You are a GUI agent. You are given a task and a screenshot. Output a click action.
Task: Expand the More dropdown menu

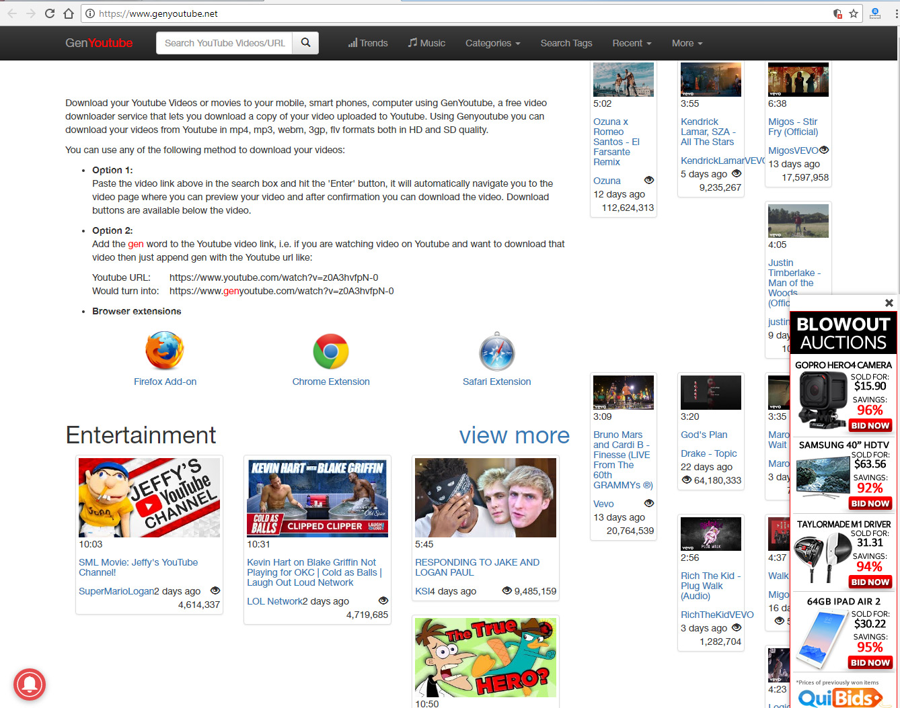pyautogui.click(x=686, y=43)
